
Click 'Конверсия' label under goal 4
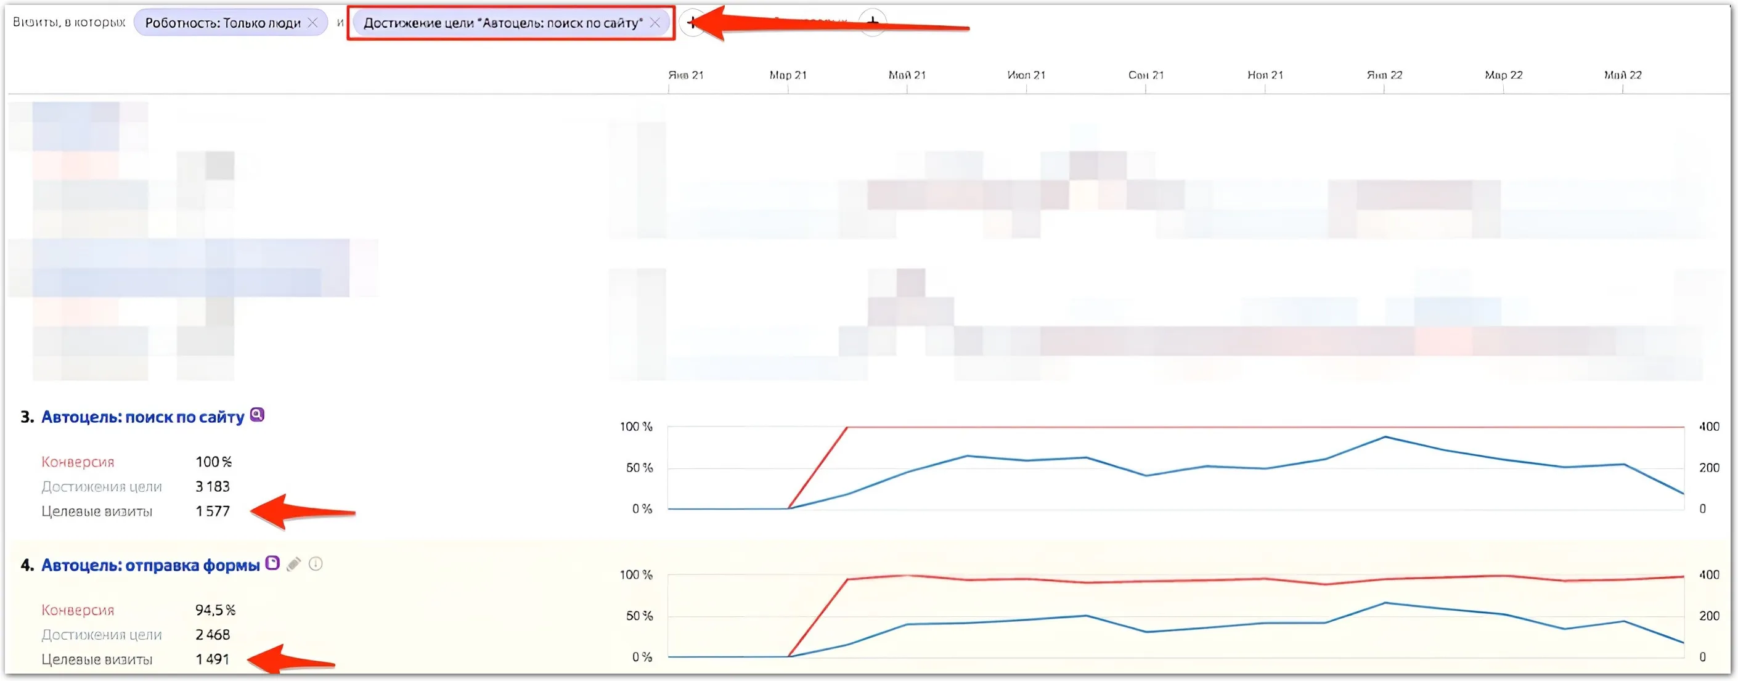(x=78, y=610)
